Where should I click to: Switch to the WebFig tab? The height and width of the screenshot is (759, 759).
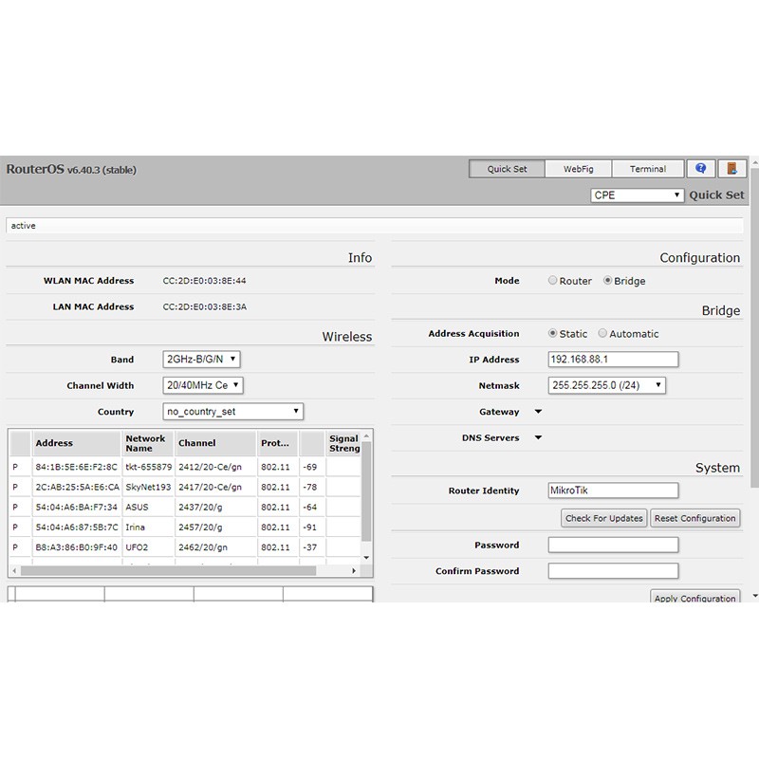(x=578, y=169)
